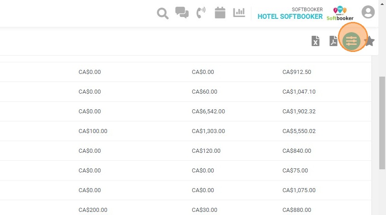
Task: Select the CA$200.00 cell
Action: coord(93,210)
